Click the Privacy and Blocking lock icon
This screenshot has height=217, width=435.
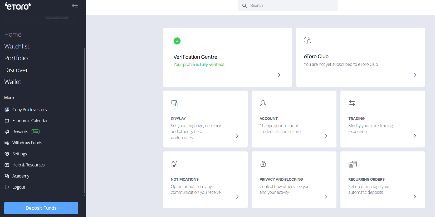263,164
